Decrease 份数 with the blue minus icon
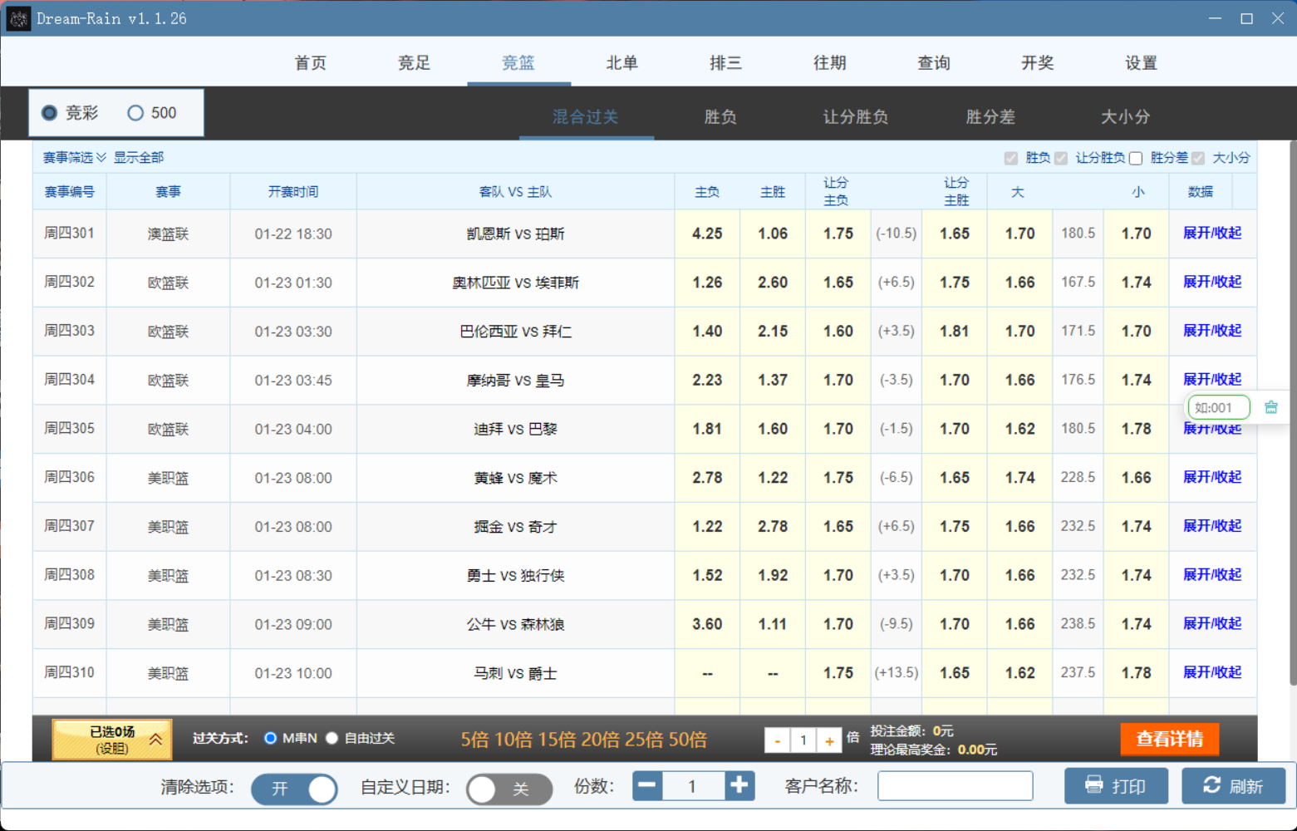Viewport: 1297px width, 831px height. pyautogui.click(x=648, y=785)
